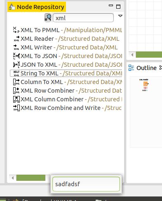Click the XML Writer node icon
The height and width of the screenshot is (201, 162).
point(16,47)
